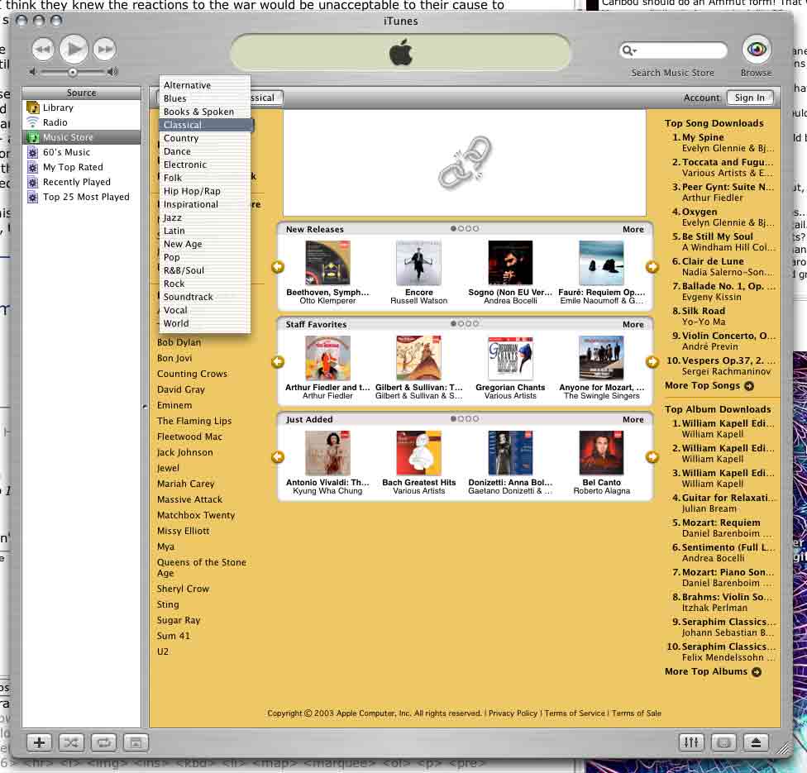Choose Soundtrack from the genre menu

point(205,297)
